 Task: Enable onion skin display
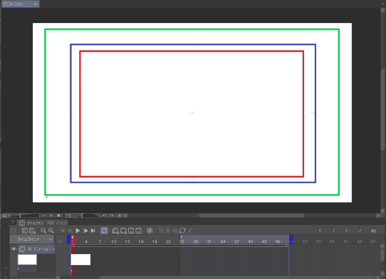click(x=150, y=231)
